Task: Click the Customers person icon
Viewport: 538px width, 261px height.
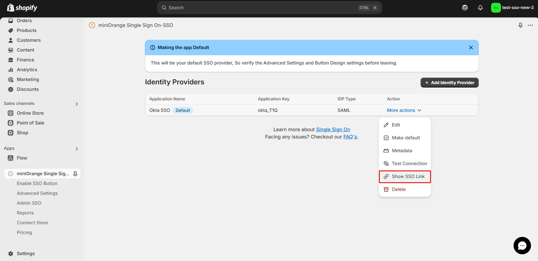Action: (11, 40)
